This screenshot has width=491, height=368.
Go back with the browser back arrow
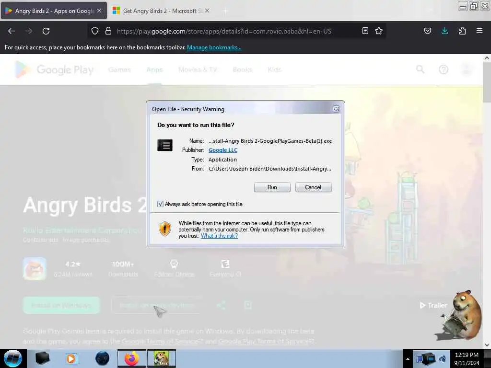pos(12,31)
